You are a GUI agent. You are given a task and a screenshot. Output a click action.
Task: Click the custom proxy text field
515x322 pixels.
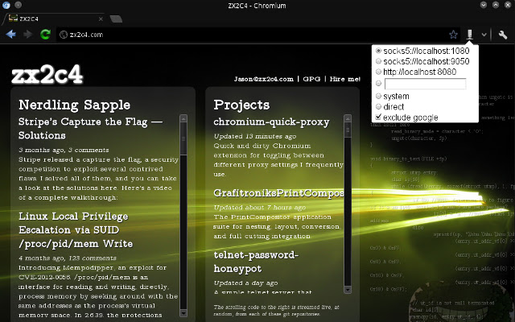(x=425, y=84)
